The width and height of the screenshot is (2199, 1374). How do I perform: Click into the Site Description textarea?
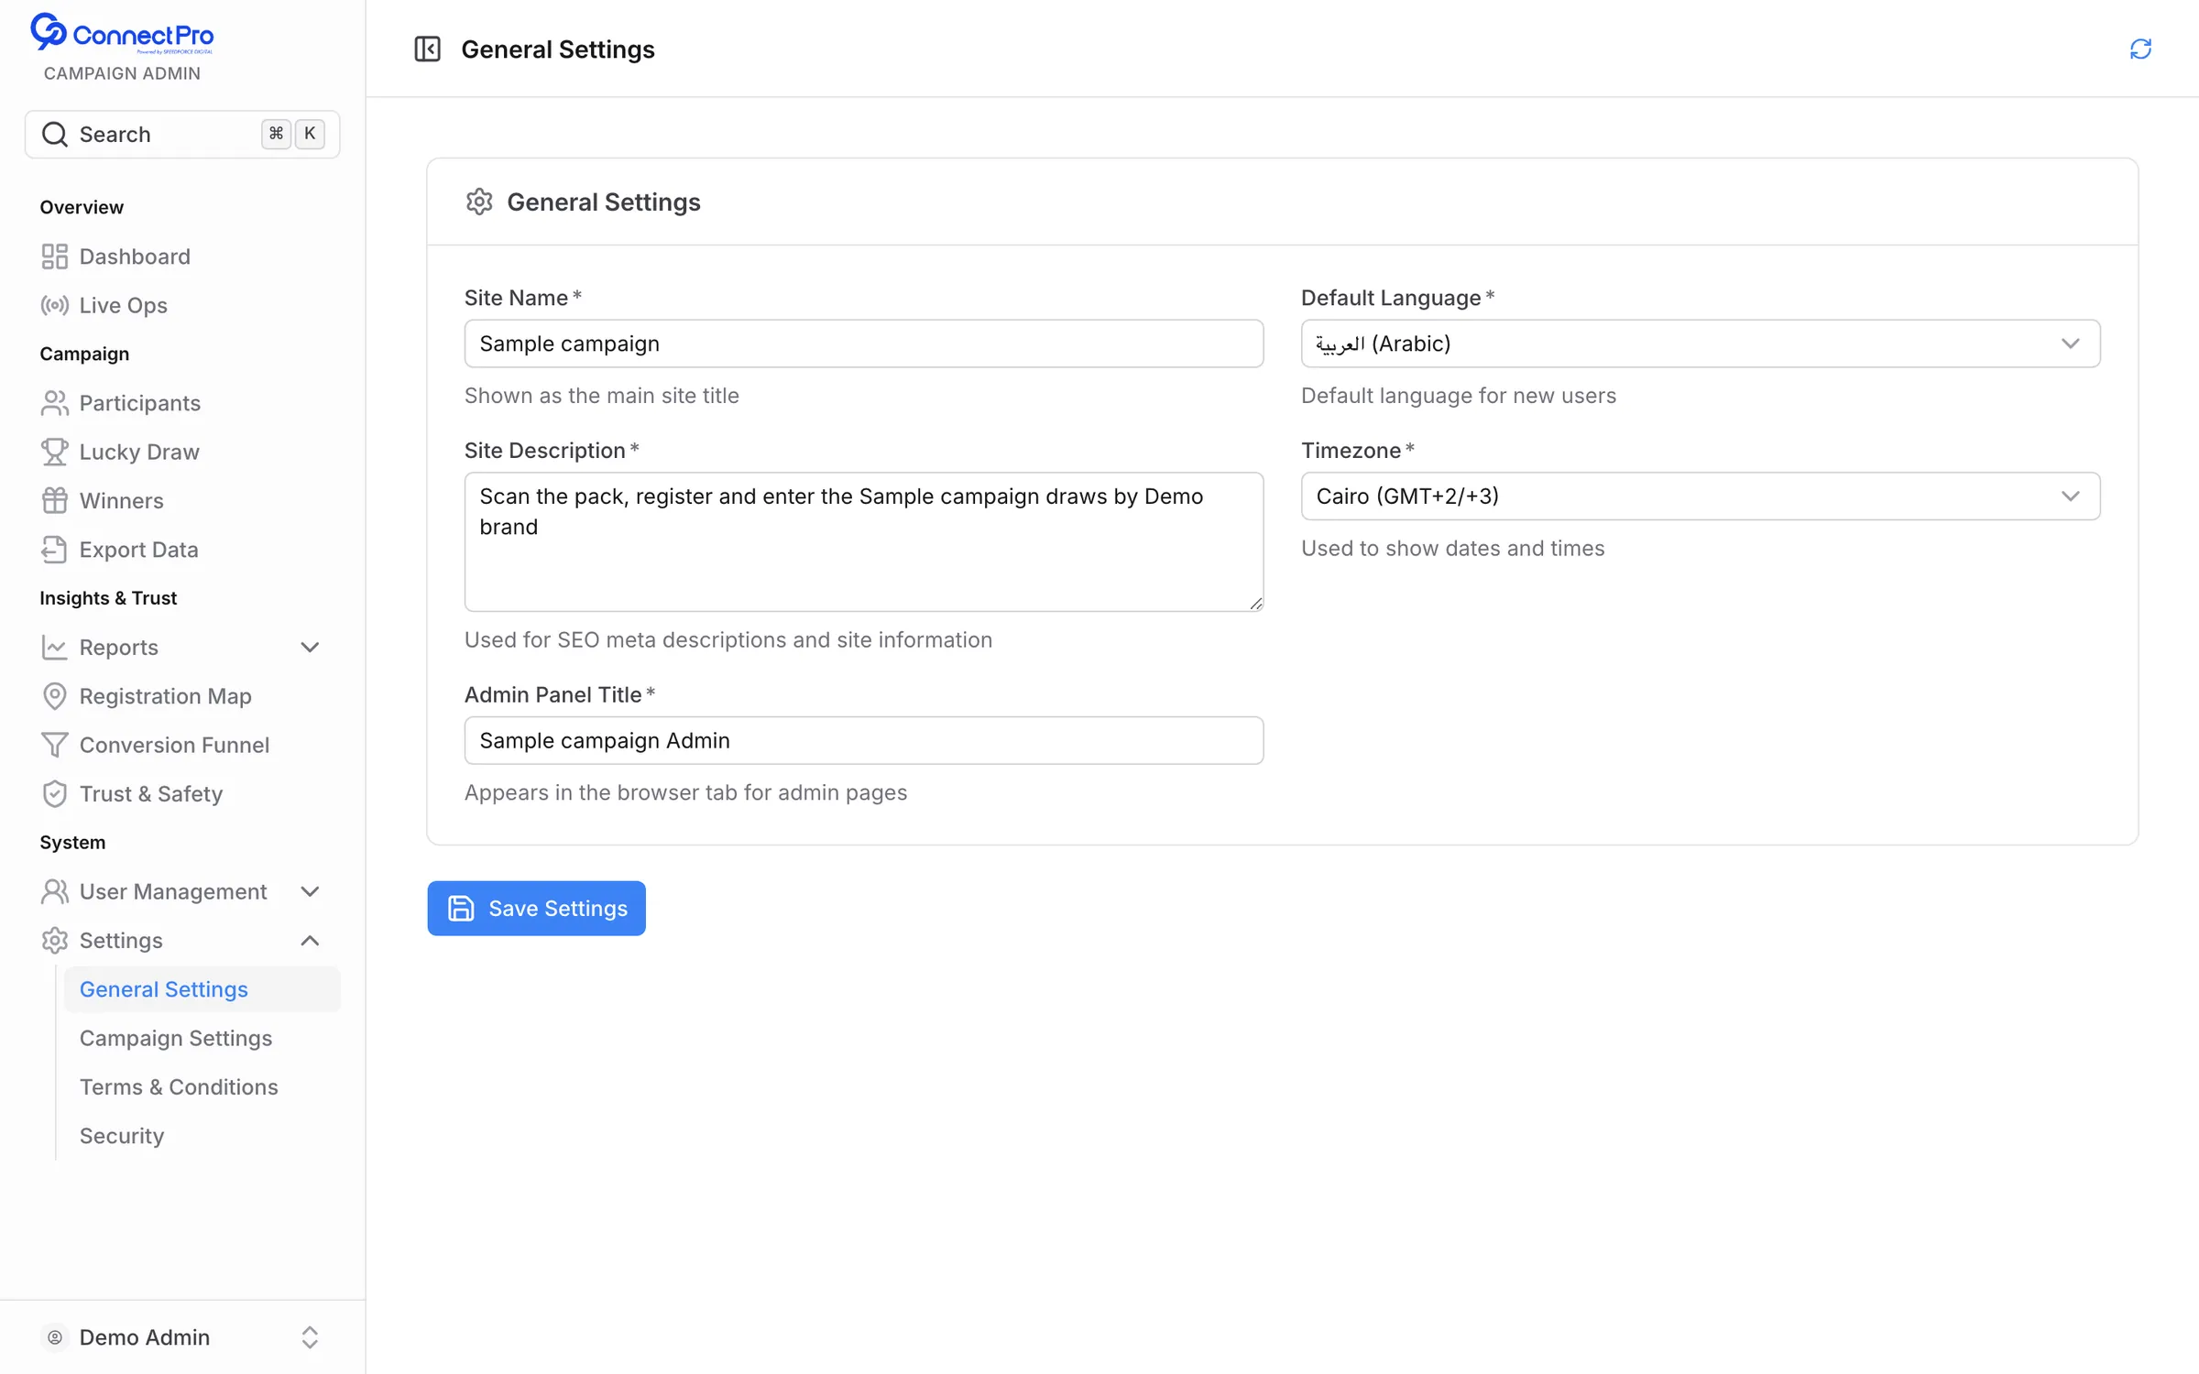coord(864,542)
